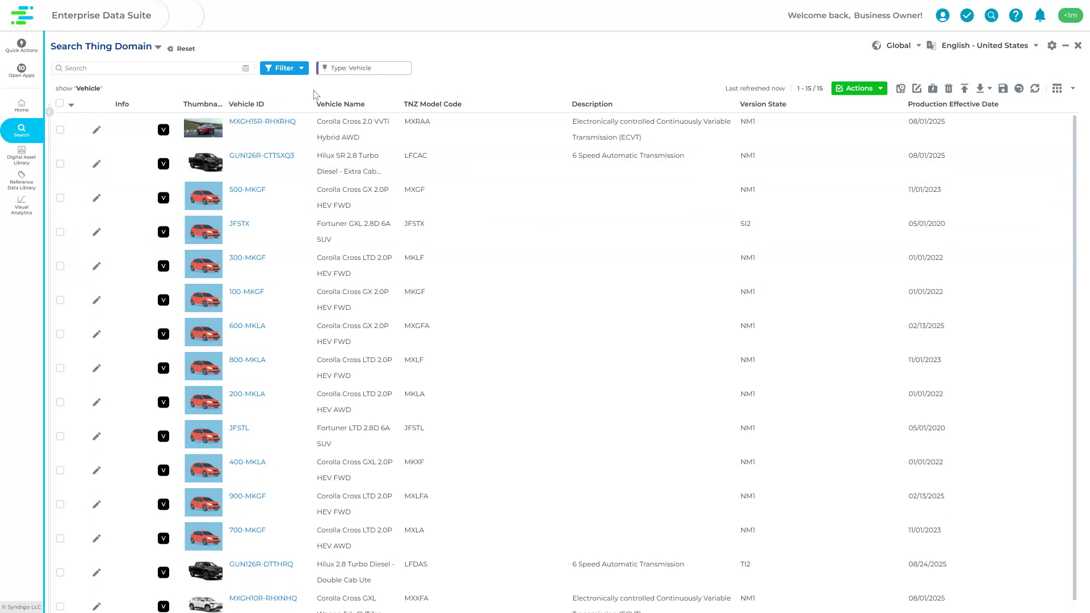
Task: Check the select-all checkbox in the header
Action: tap(60, 102)
